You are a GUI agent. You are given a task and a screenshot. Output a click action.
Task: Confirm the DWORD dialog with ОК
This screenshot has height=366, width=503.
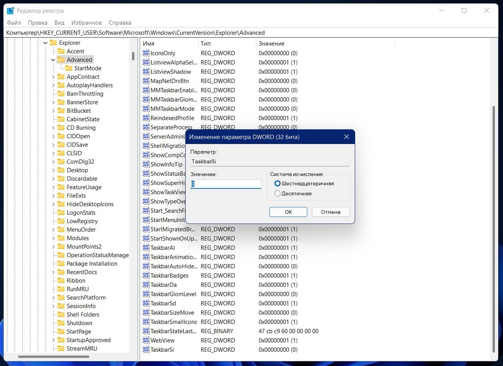pyautogui.click(x=288, y=212)
